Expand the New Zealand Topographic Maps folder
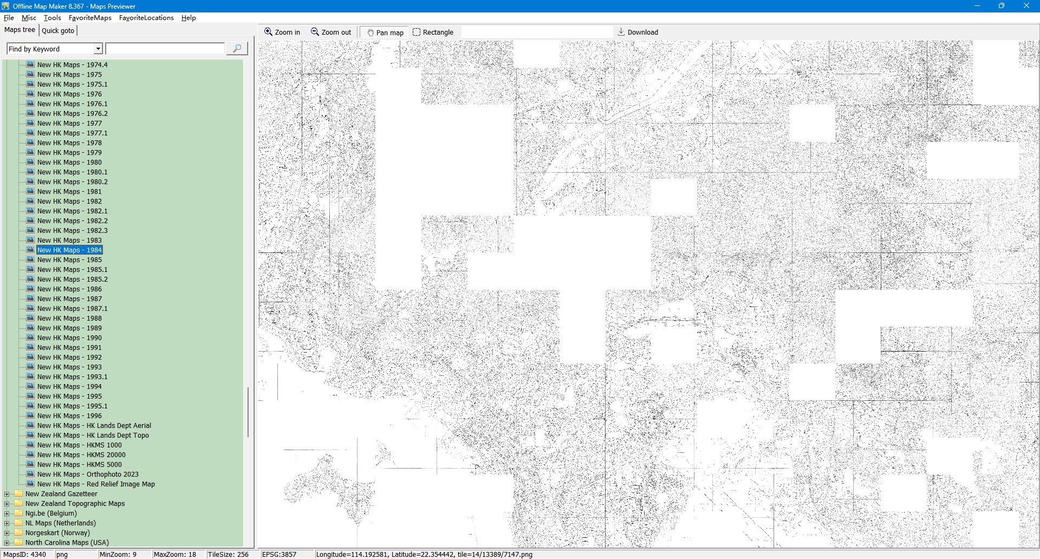The image size is (1040, 559). 7,504
